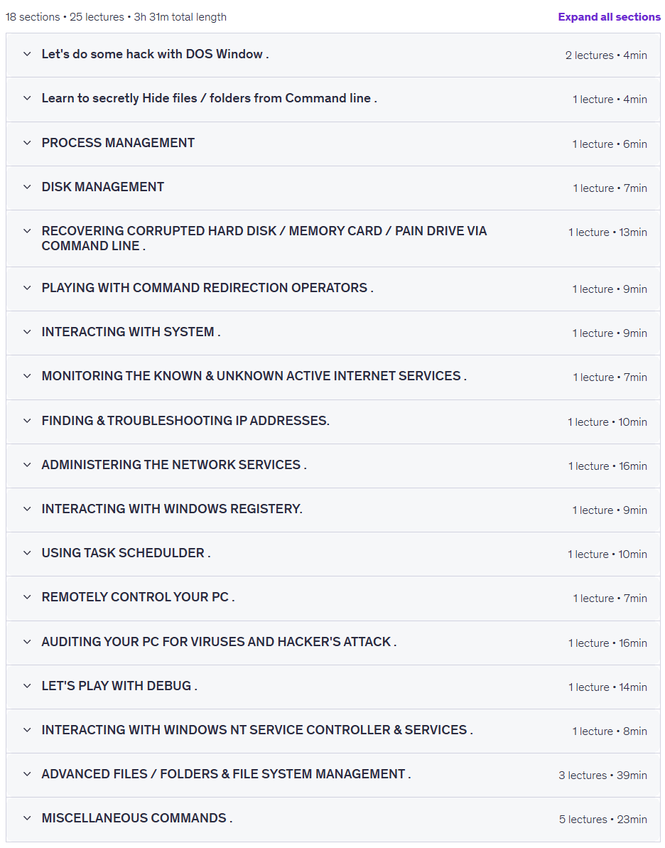Expand 'Let's do some hack with DOS Window' chevron

(27, 54)
